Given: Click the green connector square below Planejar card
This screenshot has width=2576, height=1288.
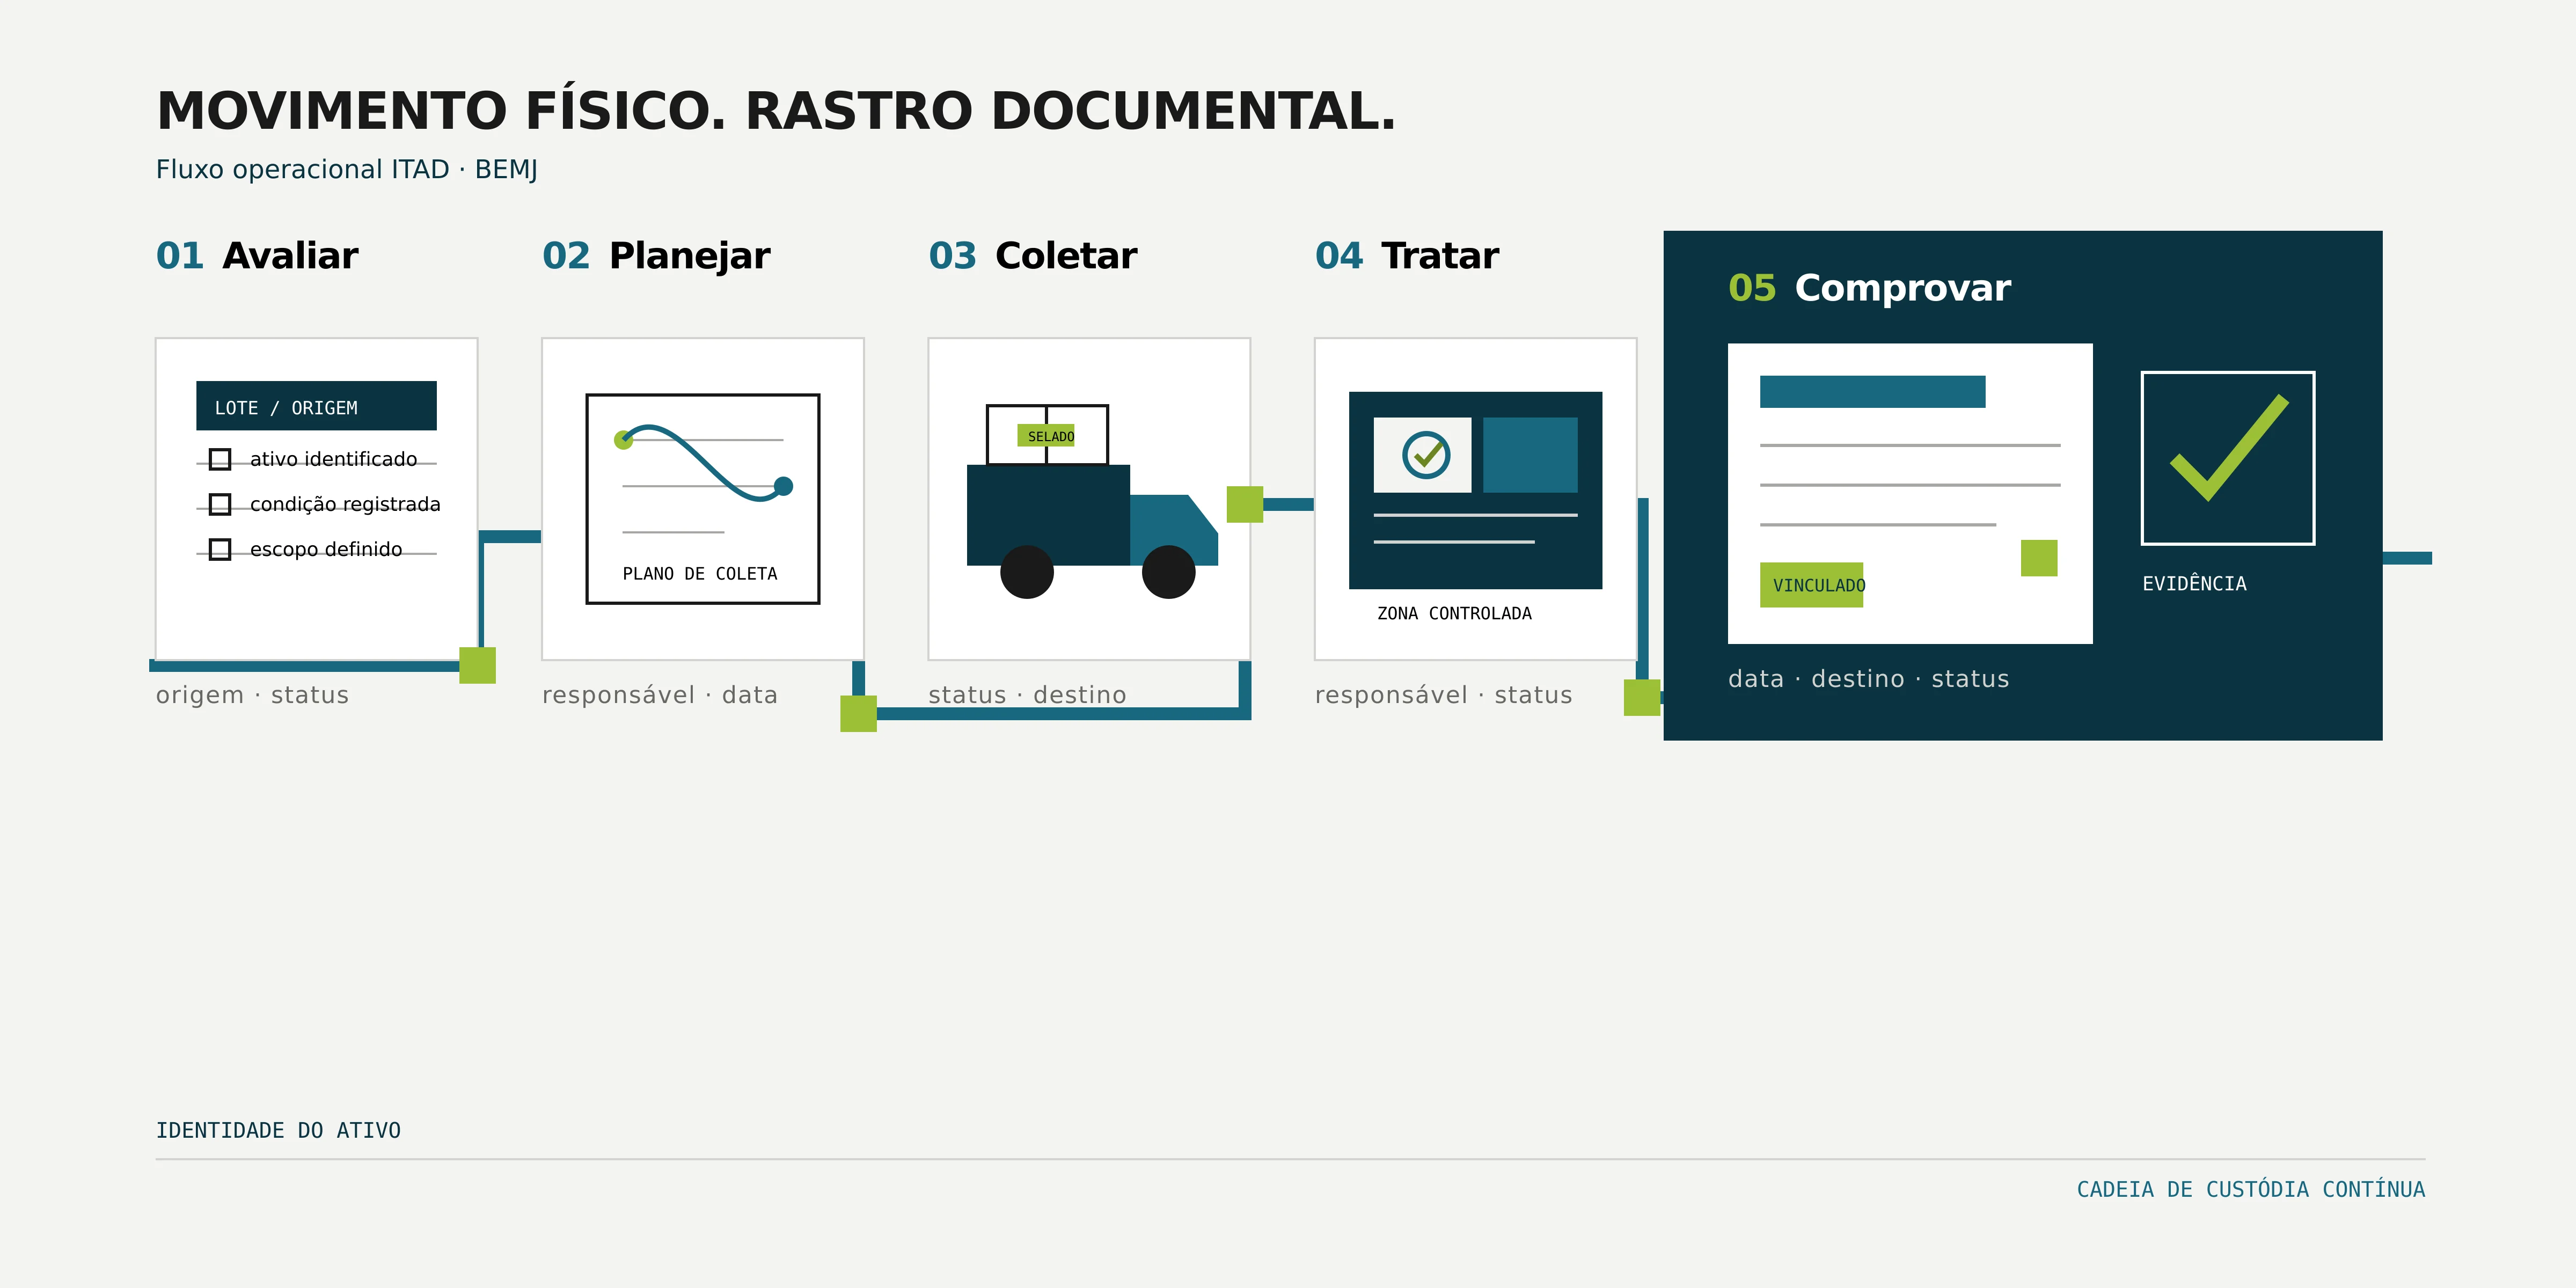Looking at the screenshot, I should pos(858,714).
